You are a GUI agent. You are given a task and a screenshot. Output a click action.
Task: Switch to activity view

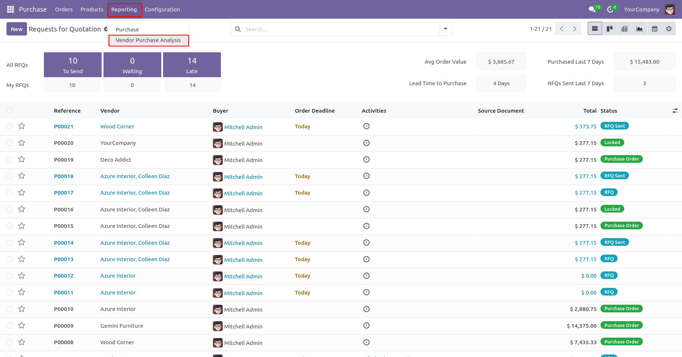(x=669, y=29)
